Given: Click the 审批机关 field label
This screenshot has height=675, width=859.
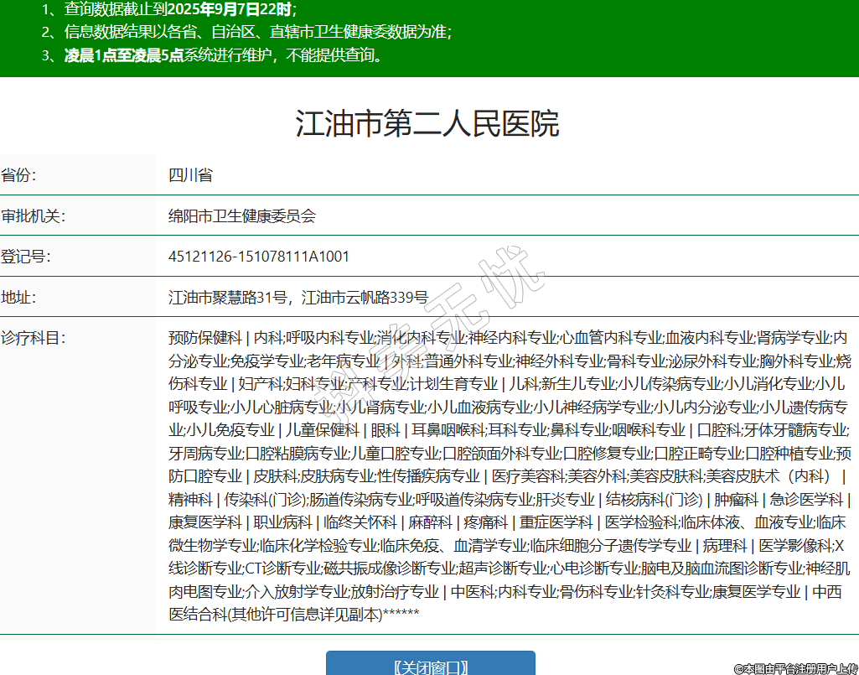Looking at the screenshot, I should (x=33, y=215).
